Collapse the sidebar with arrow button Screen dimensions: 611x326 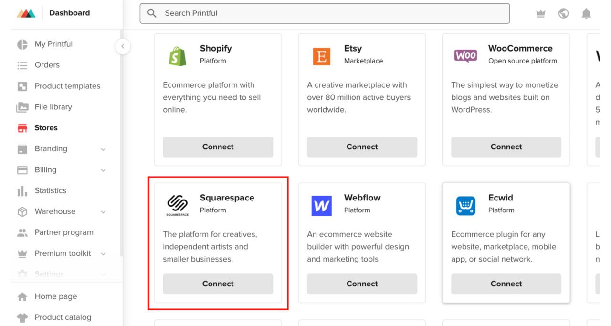(123, 46)
